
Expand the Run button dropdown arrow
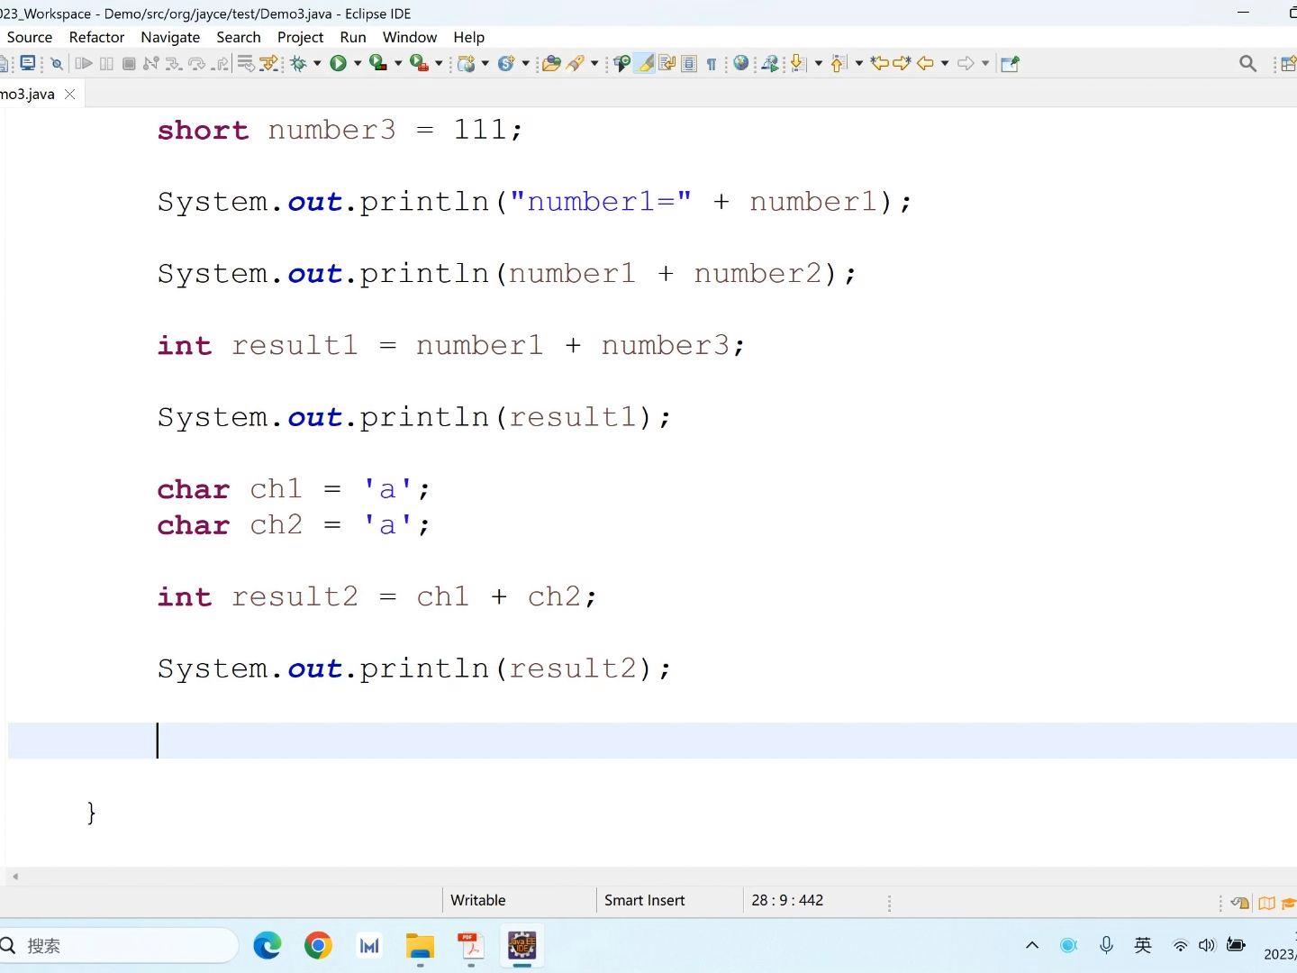tap(358, 63)
